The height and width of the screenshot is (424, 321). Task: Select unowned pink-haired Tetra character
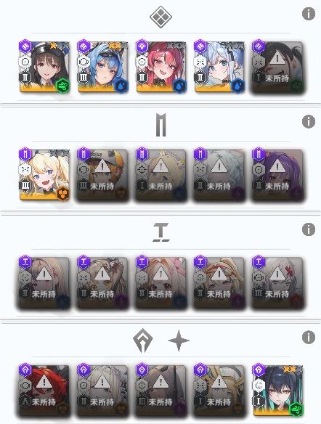pos(161,282)
